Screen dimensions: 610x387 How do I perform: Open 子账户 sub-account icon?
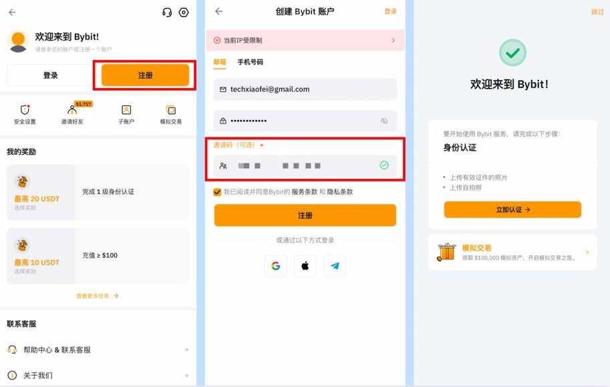[x=126, y=110]
